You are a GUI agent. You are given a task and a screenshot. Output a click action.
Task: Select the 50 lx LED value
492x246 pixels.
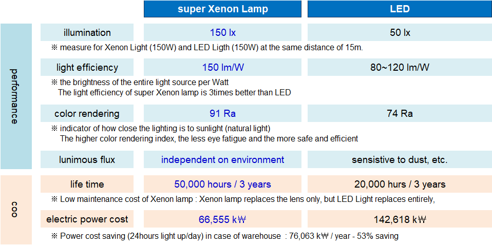coord(399,32)
